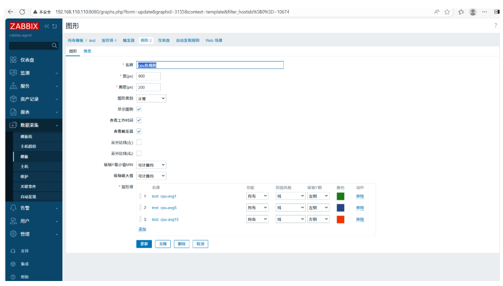Click the 删除 delete button
This screenshot has height=286, width=503.
181,244
